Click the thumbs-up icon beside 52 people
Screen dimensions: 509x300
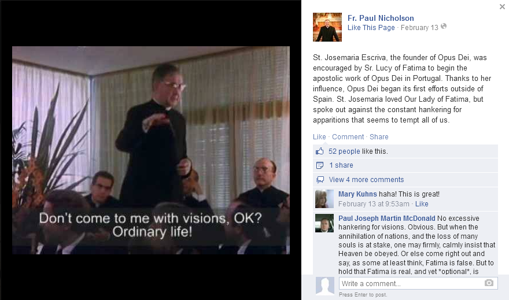click(320, 151)
